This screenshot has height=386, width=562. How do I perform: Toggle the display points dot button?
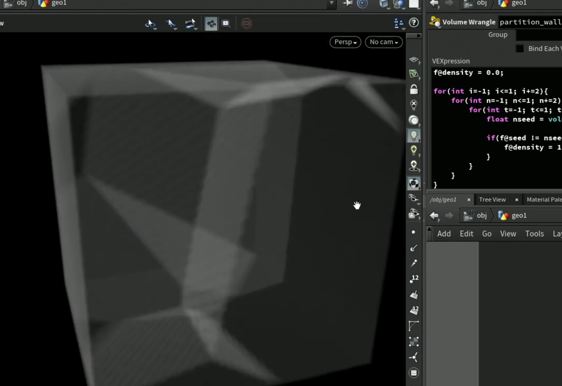[413, 232]
